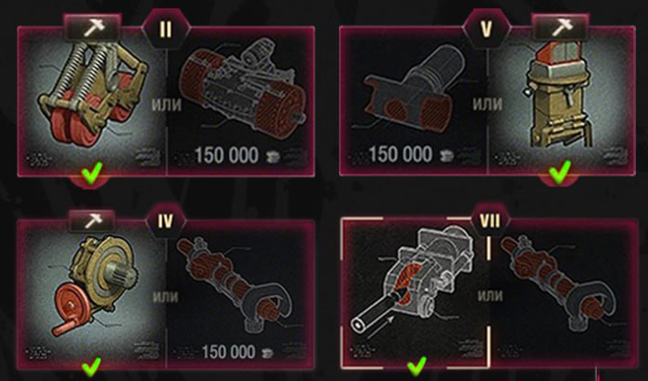Click the hammer icon above slot IV
This screenshot has height=381, width=648.
tap(92, 222)
